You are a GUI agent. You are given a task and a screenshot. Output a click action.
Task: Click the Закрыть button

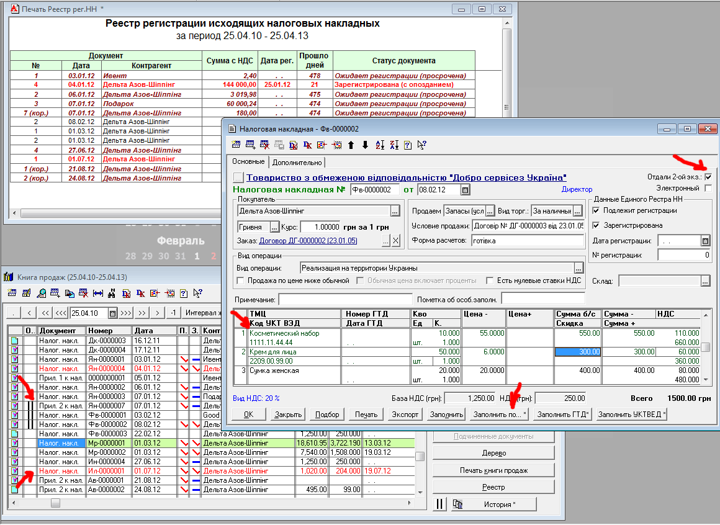tap(288, 415)
